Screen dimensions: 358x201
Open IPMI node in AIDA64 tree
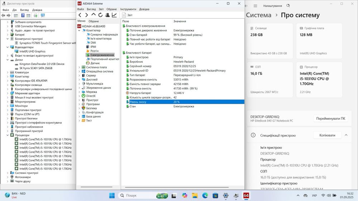click(x=93, y=47)
